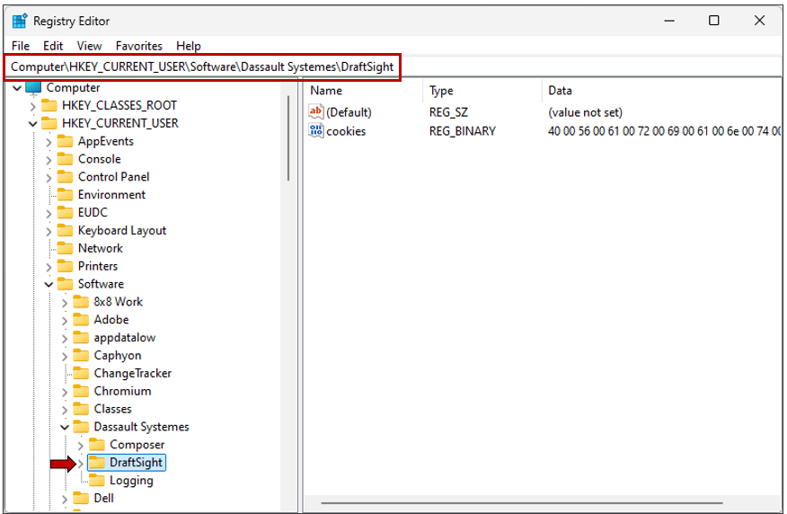Open the Edit menu
The width and height of the screenshot is (787, 514).
pyautogui.click(x=53, y=46)
